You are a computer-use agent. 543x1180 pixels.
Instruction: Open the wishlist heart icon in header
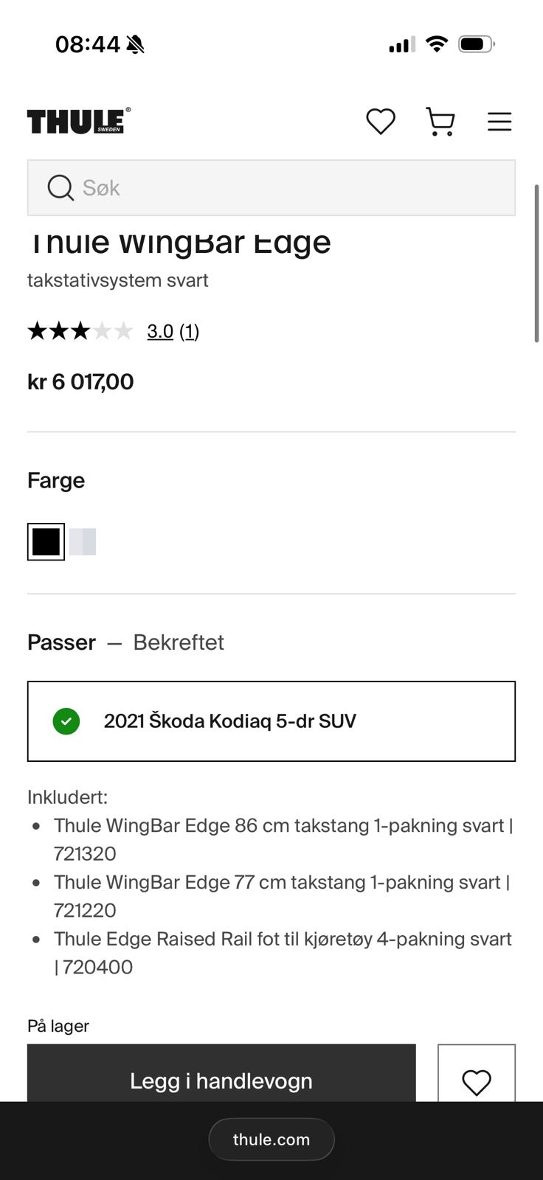coord(381,122)
